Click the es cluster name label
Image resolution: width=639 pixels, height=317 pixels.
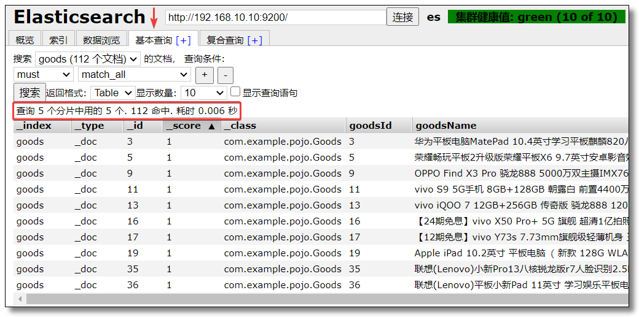point(434,18)
